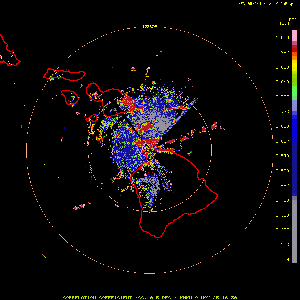This screenshot has width=300, height=300.
Task: Click the 16:30 timestamp in caption
Action: click(230, 298)
